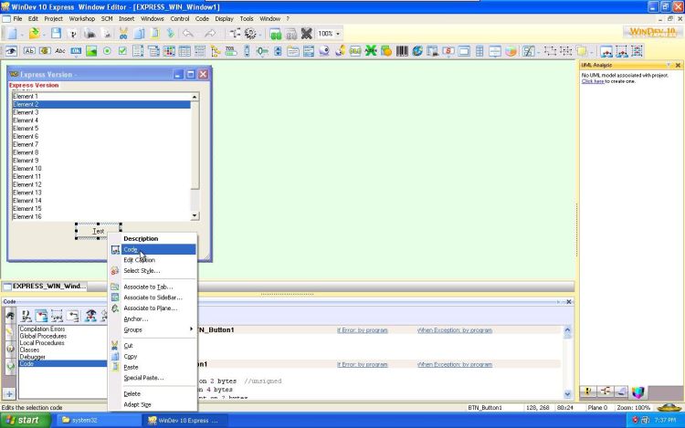Insert a radio button control icon
Image resolution: width=685 pixels, height=428 pixels.
(107, 51)
